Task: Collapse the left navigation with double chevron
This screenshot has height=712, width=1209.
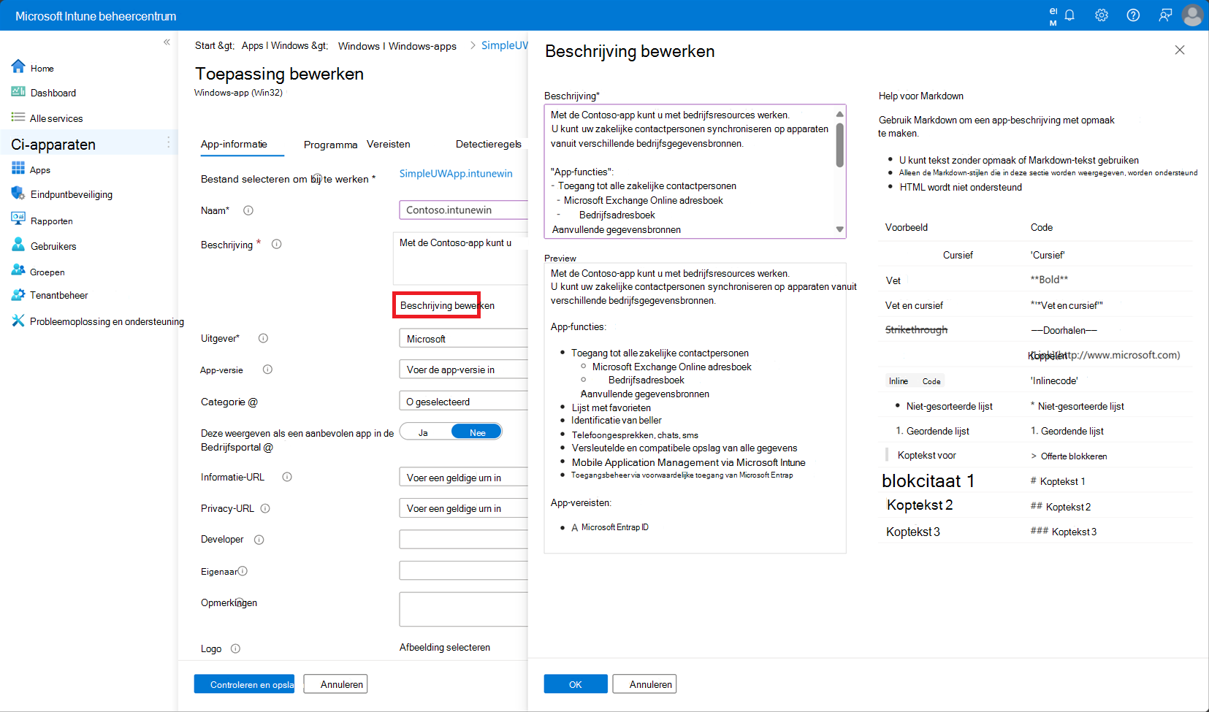Action: click(x=167, y=42)
